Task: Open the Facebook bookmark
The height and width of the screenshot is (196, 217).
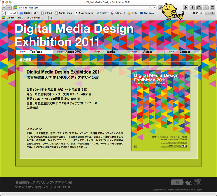Action: click(x=147, y=13)
